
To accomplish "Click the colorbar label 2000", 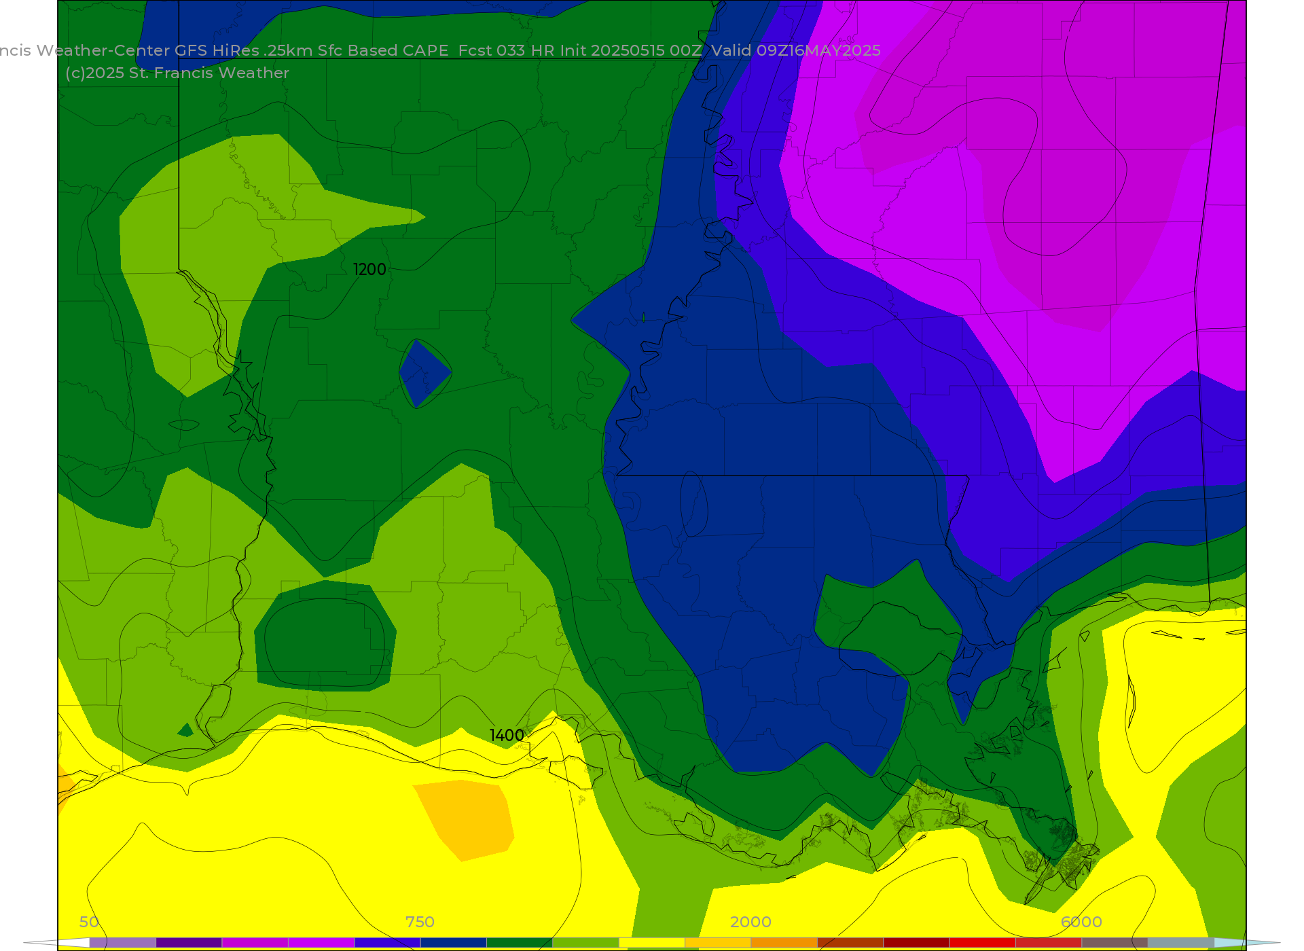I will pos(750,922).
